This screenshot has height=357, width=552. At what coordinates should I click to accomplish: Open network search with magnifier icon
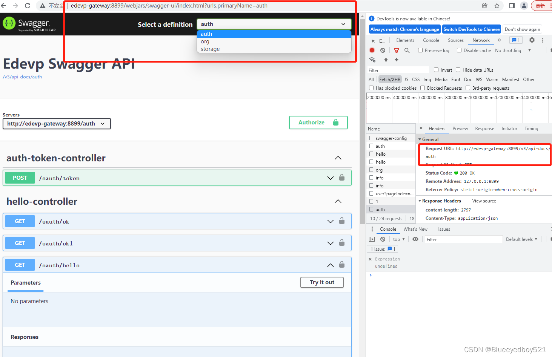click(x=407, y=51)
